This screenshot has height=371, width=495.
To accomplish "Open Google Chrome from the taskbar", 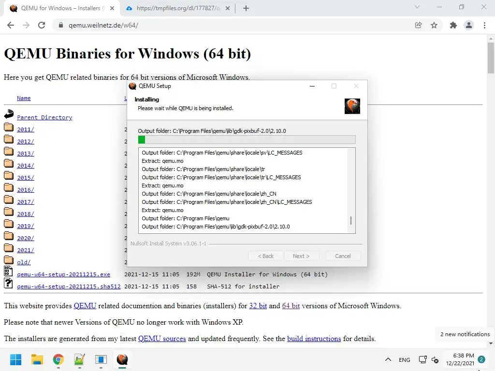I will click(x=58, y=359).
